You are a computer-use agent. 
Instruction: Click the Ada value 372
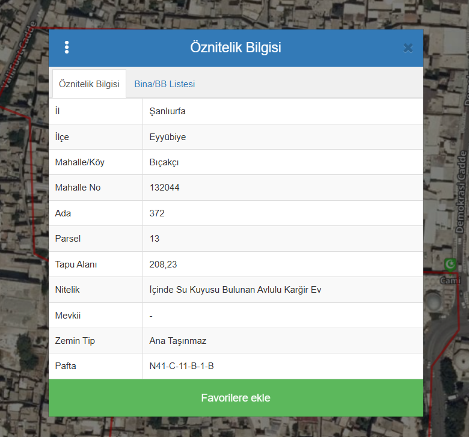(157, 213)
